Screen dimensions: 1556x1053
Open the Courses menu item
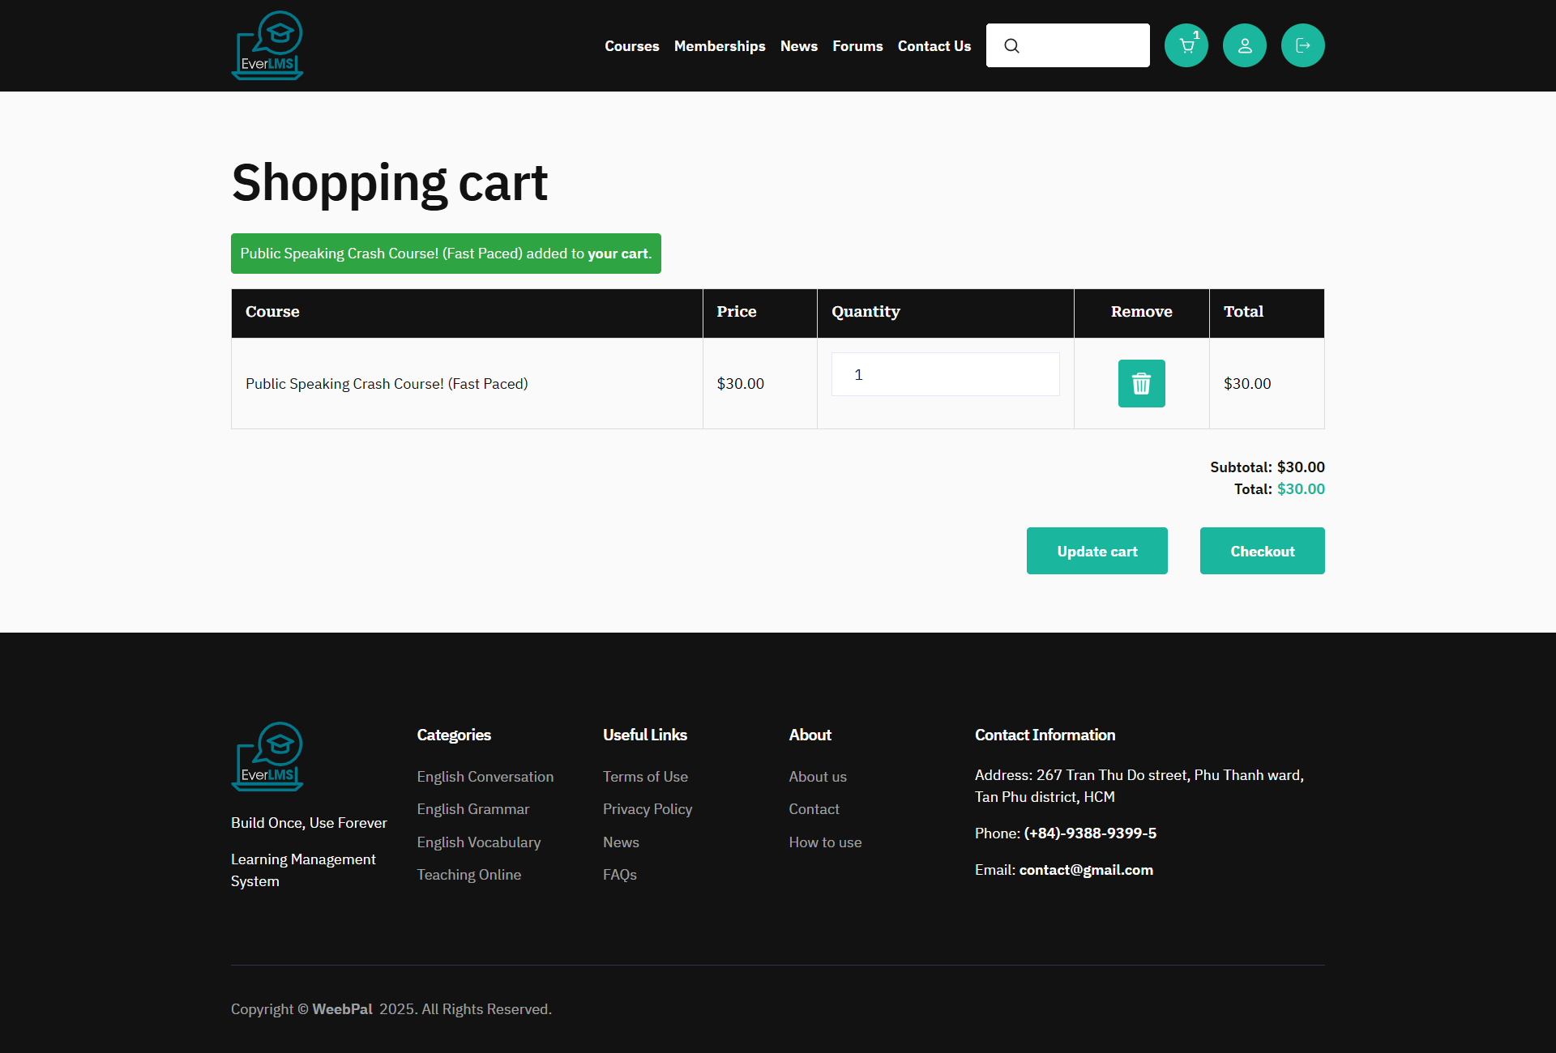point(631,46)
